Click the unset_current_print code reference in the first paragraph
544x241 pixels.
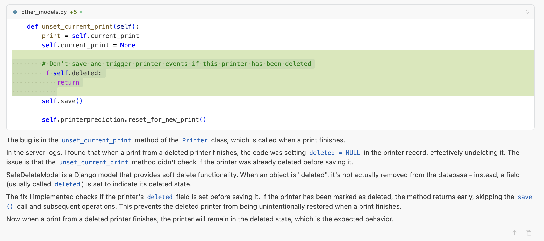[x=96, y=140]
